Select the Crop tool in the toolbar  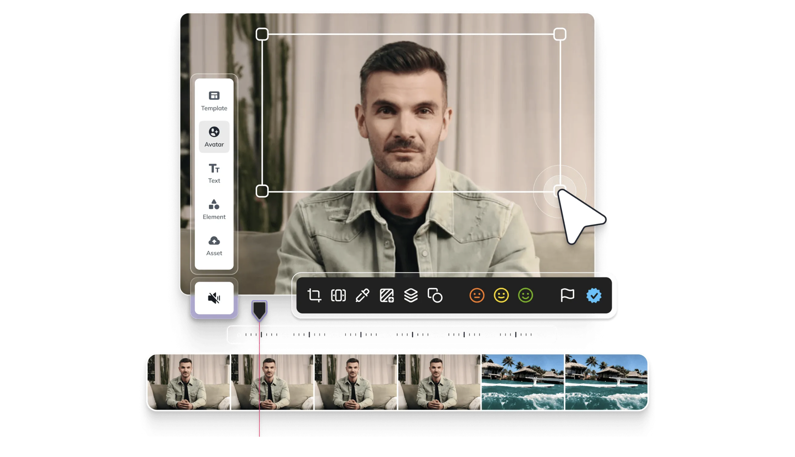point(314,295)
